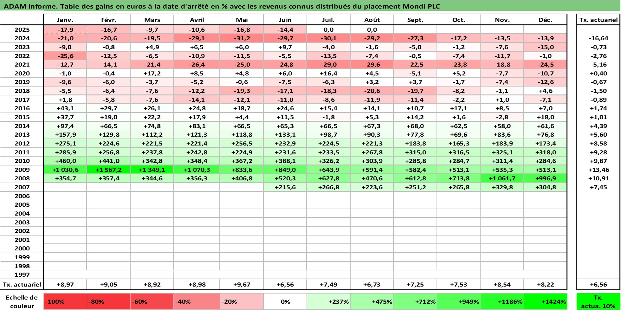Click the cell '+1 030,6' for January 2009
Viewport: 621px width, 310px height.
(x=65, y=170)
